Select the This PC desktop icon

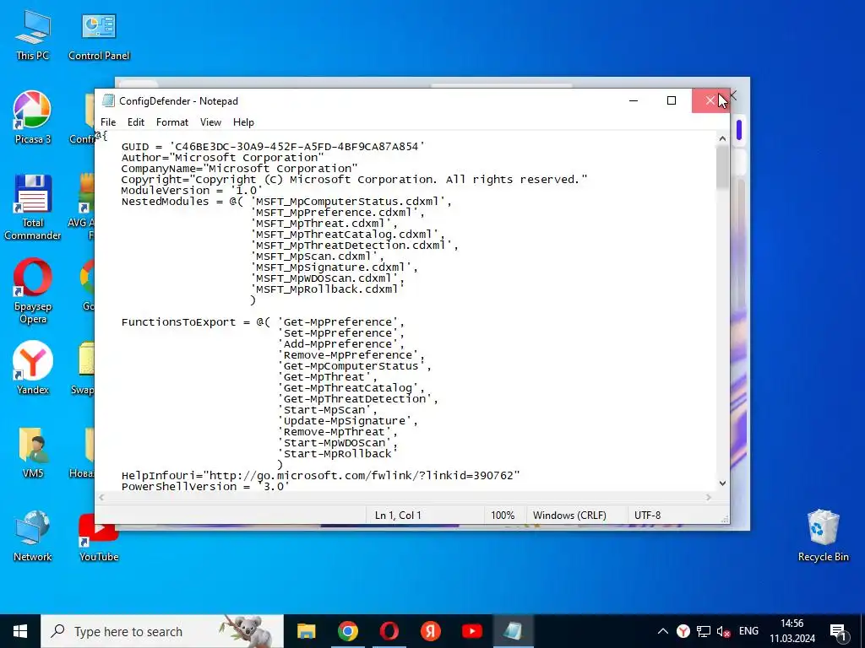pyautogui.click(x=33, y=35)
